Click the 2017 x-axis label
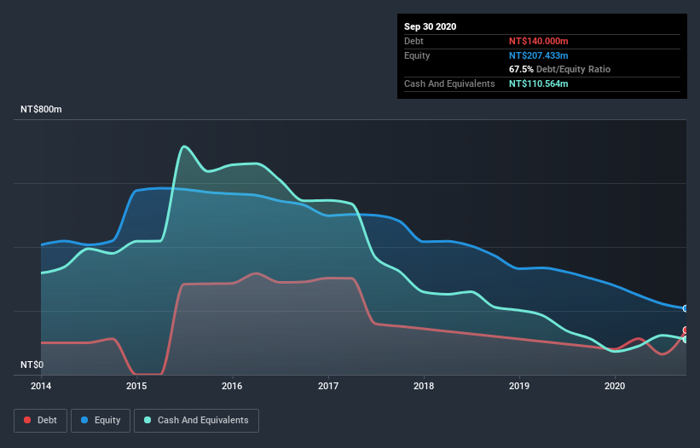 pyautogui.click(x=328, y=386)
